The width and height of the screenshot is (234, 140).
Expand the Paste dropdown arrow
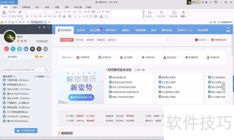point(6,16)
